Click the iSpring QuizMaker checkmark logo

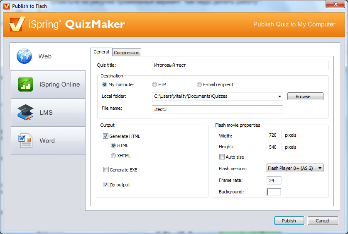tap(17, 24)
